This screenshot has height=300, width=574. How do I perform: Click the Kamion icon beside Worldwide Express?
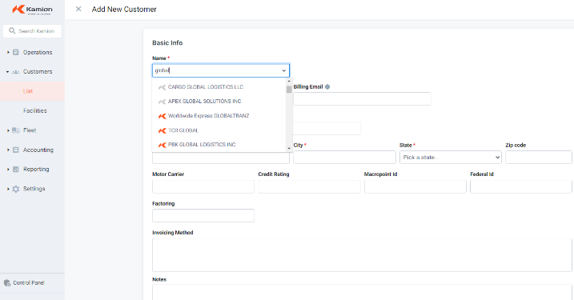pos(162,116)
